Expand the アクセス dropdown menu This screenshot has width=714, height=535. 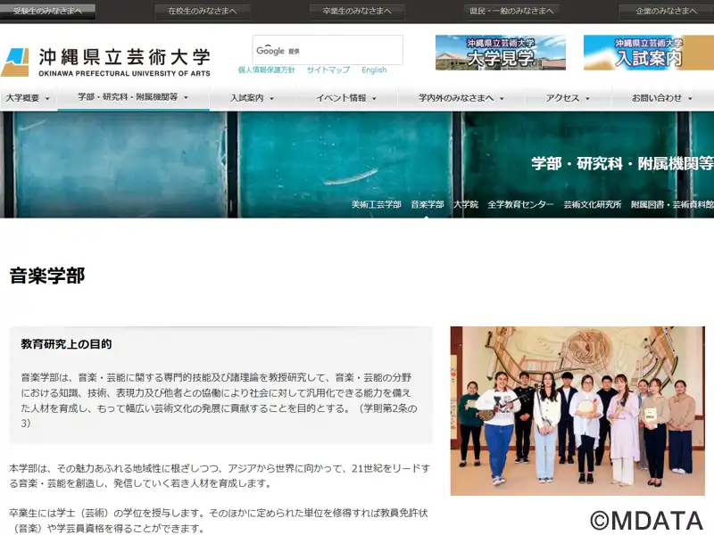point(568,98)
